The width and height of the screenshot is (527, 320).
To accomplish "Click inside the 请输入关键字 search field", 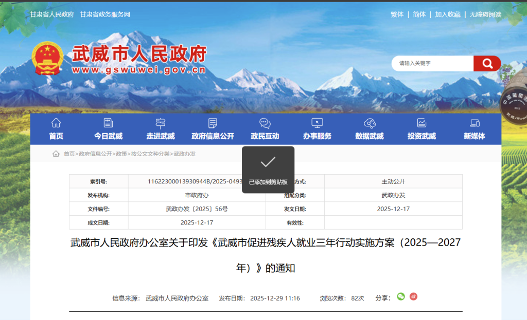I will point(432,63).
